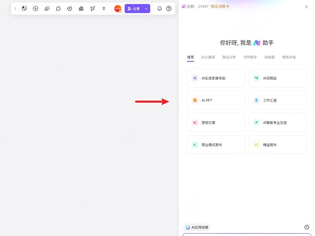The width and height of the screenshot is (315, 236).
Task: Expand the collapsed left sidebar arrow
Action: pyautogui.click(x=15, y=9)
